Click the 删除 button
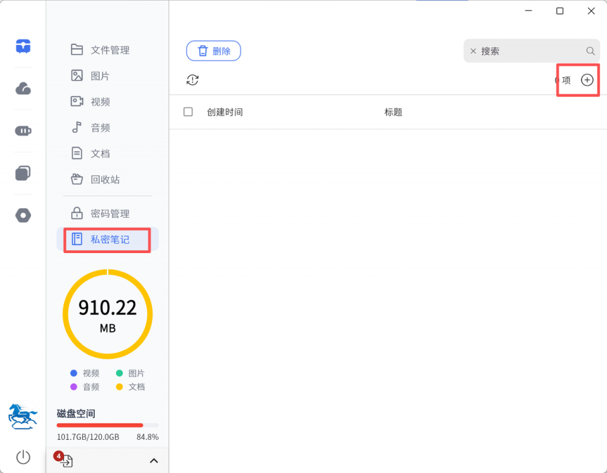The image size is (607, 473). click(213, 51)
